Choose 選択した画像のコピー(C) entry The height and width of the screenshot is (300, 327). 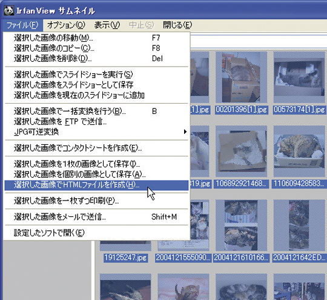(96, 48)
